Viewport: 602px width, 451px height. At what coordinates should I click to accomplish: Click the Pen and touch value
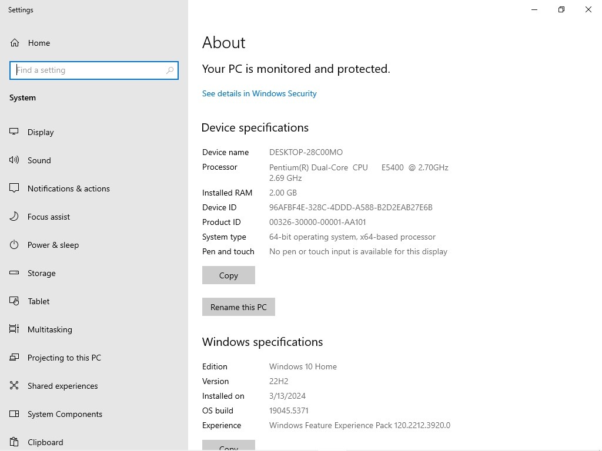coord(358,251)
